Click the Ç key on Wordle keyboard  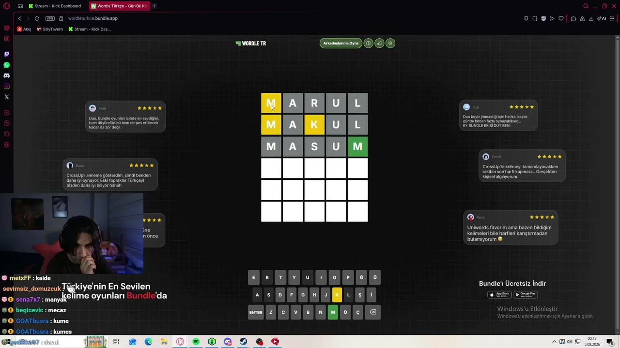(x=358, y=312)
